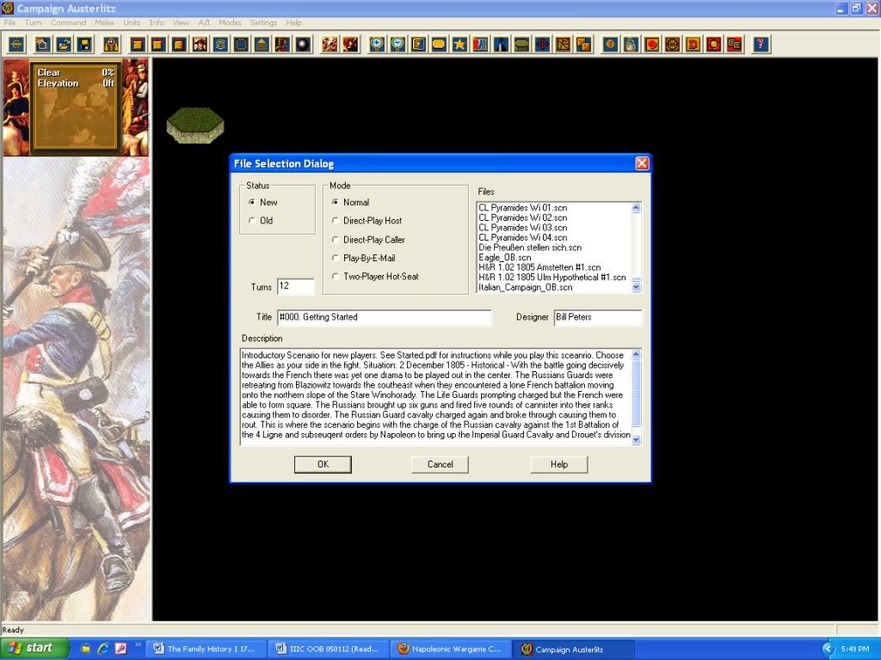Save the game using floppy disk icon

(84, 45)
